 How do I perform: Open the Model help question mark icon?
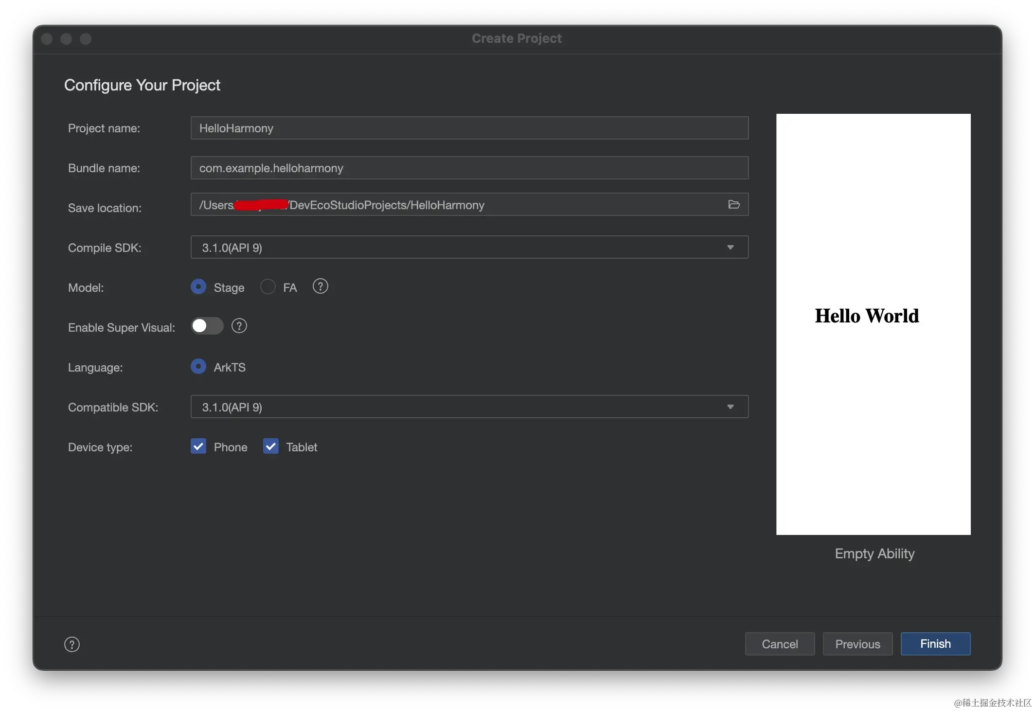coord(320,286)
